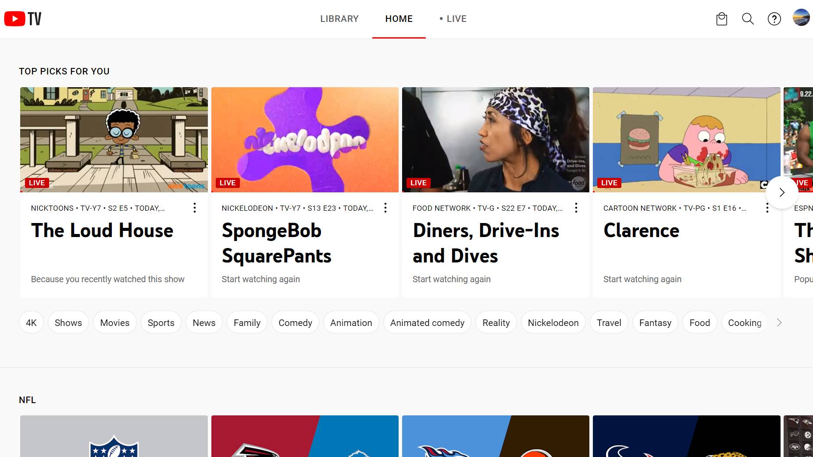Open more options for The Loud House

pyautogui.click(x=195, y=208)
